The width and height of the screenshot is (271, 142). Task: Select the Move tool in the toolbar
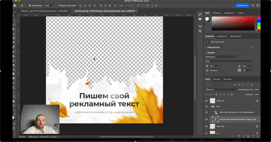pyautogui.click(x=14, y=15)
